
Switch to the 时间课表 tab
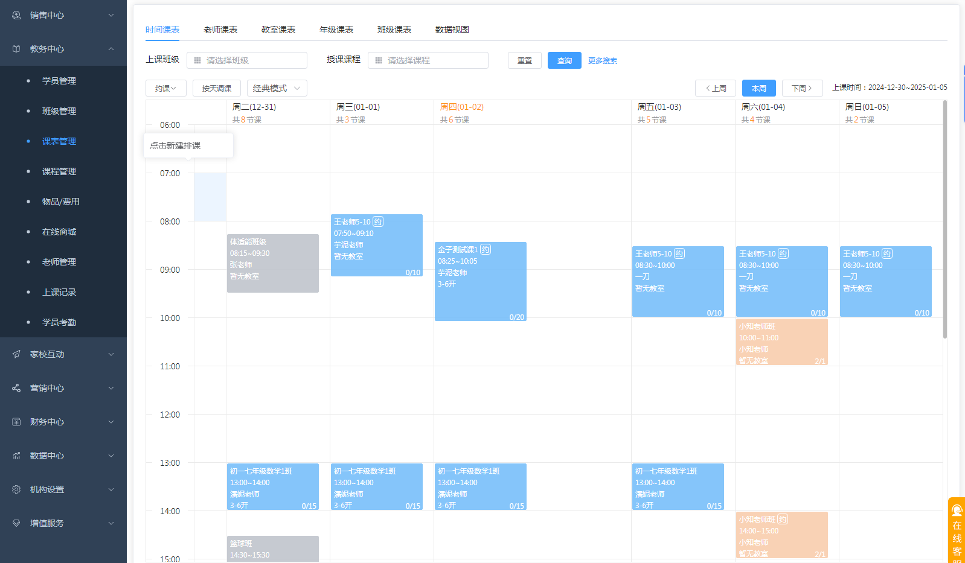162,30
